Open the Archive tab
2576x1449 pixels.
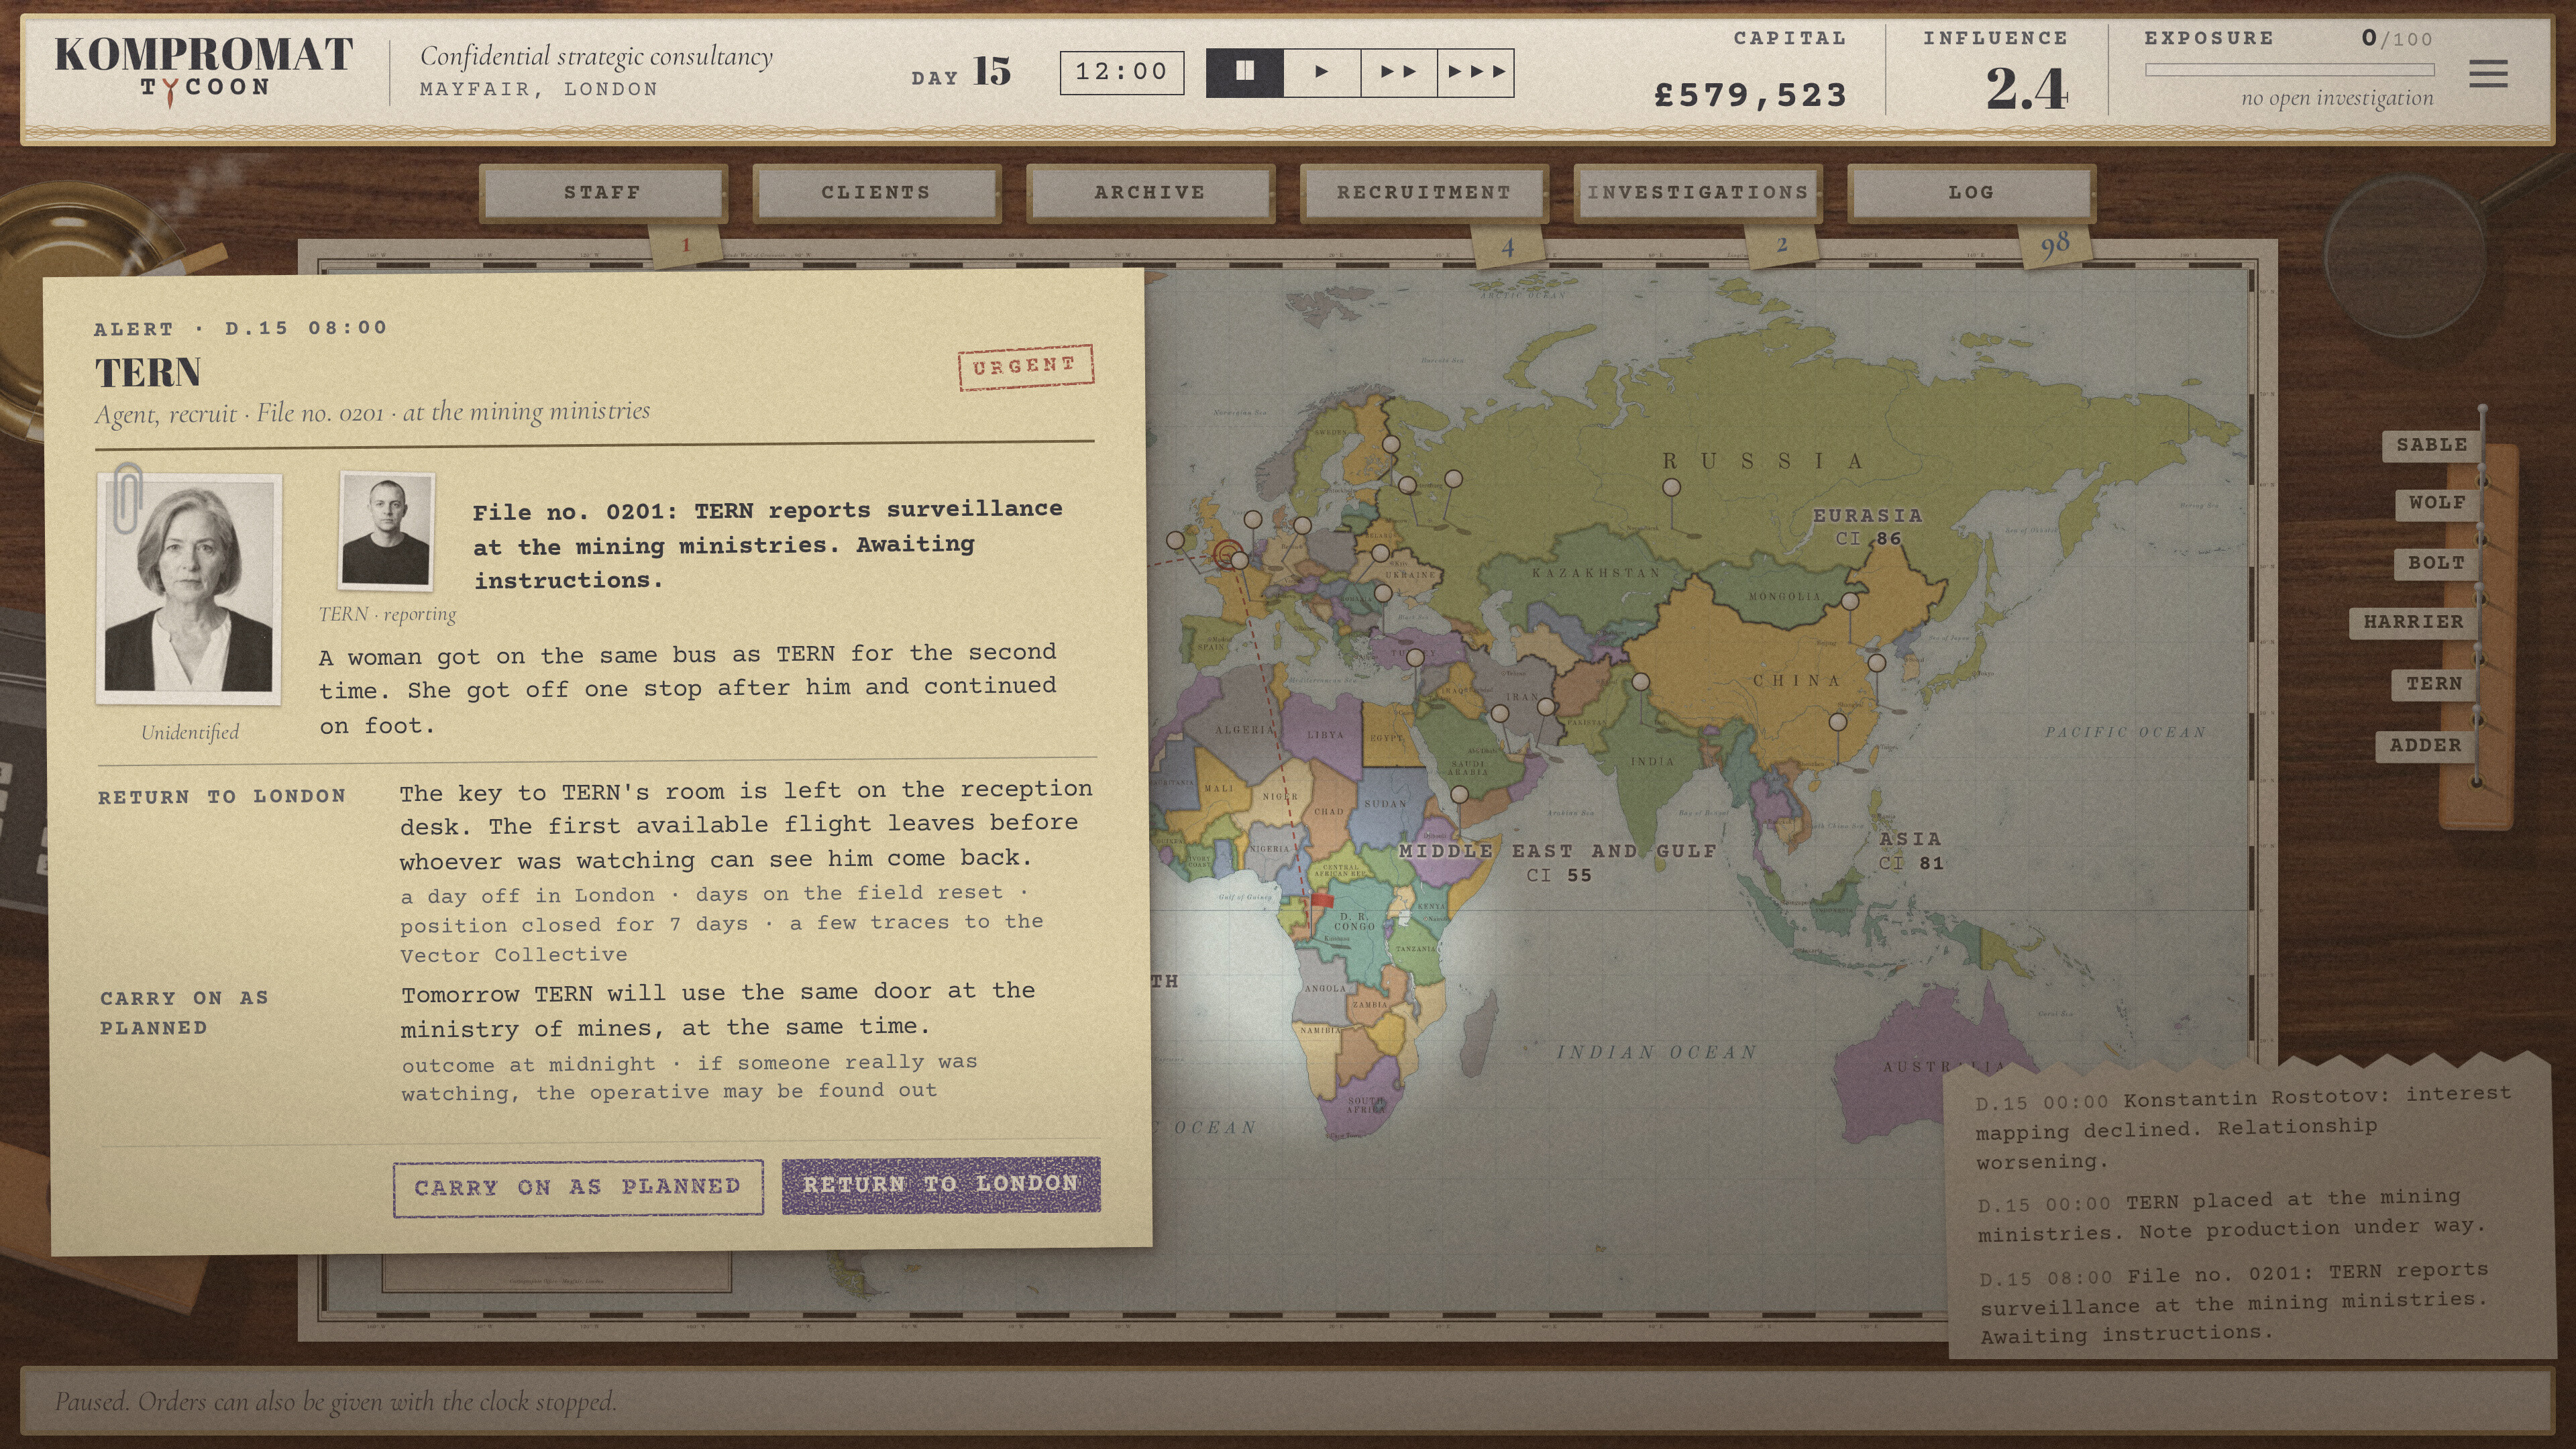[x=1150, y=192]
